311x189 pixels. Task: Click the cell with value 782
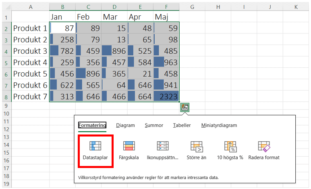tap(62, 51)
